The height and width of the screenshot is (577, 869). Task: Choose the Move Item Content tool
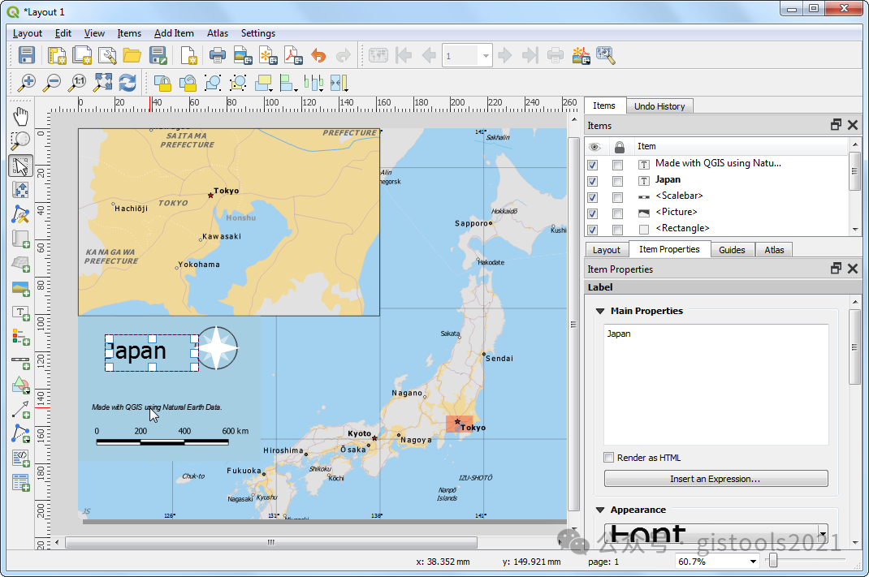click(x=20, y=190)
